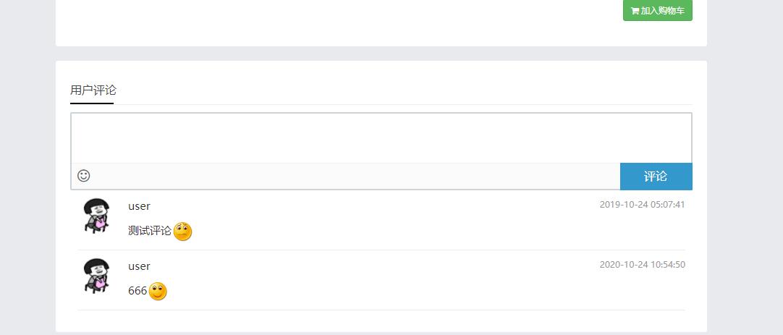
Task: Click the avatar on the 测试评论 comment
Action: click(x=96, y=215)
